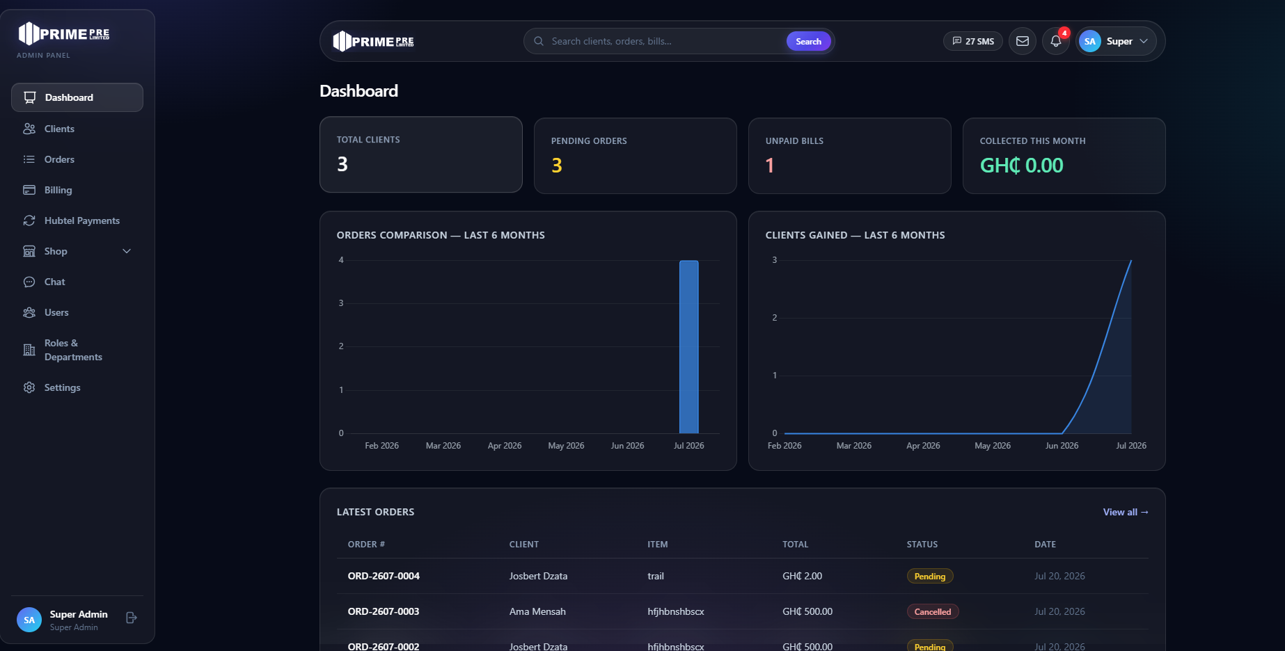This screenshot has height=651, width=1285.
Task: Click the logout icon beside Super Admin
Action: 131,618
